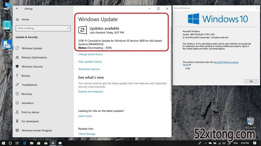Click the KB4469342 cumulative update text
261x146 pixels.
[x=120, y=42]
